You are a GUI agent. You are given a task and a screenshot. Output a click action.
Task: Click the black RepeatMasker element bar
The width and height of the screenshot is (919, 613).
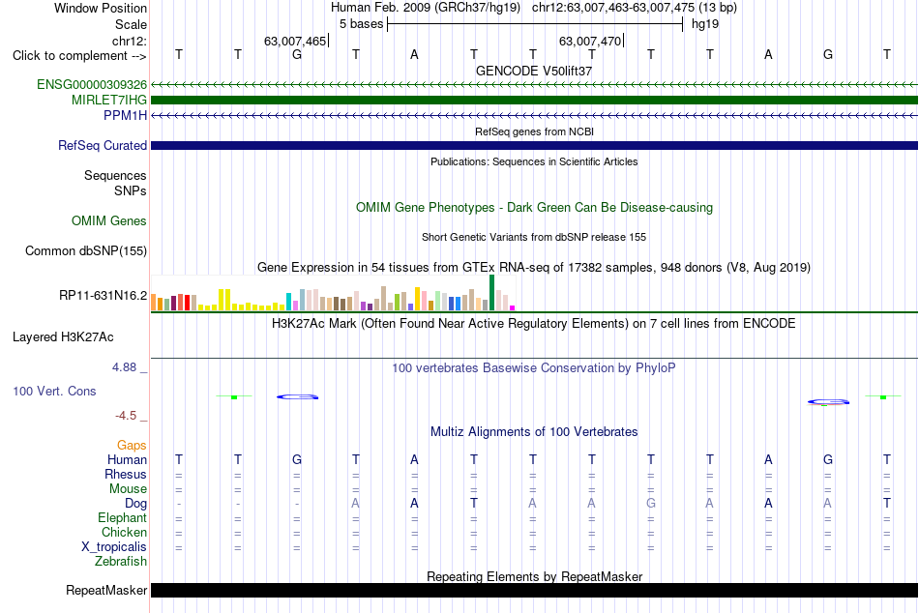coord(534,590)
